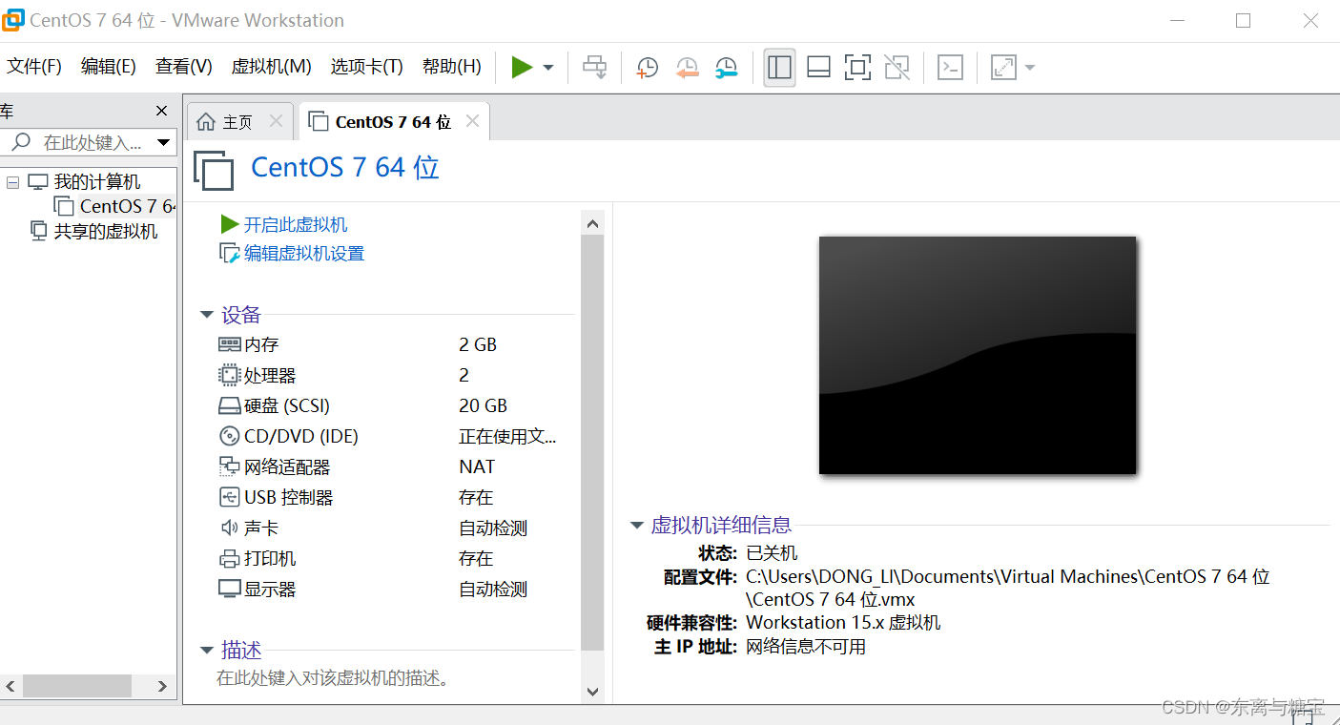This screenshot has height=725, width=1340.
Task: Click the 处理器 processor device icon
Action: [x=229, y=375]
